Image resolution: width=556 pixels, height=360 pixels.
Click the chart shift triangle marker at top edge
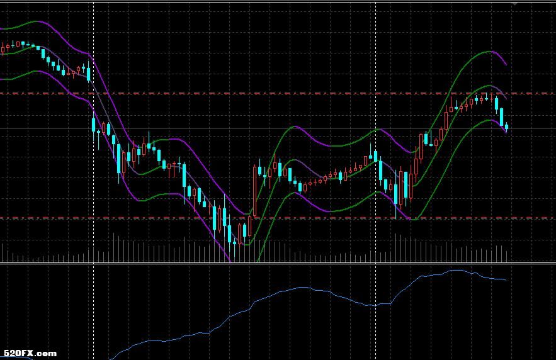[x=514, y=4]
